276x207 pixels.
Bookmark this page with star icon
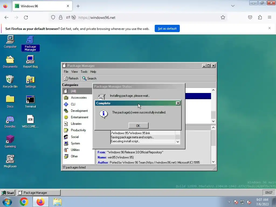[223, 18]
